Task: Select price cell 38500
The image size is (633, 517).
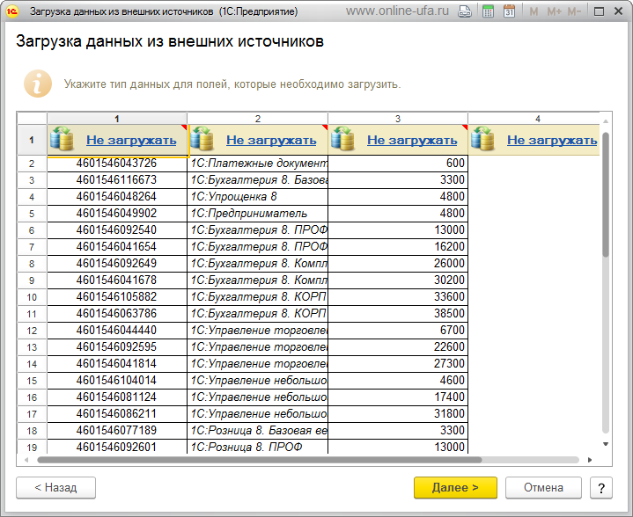Action: (x=398, y=314)
